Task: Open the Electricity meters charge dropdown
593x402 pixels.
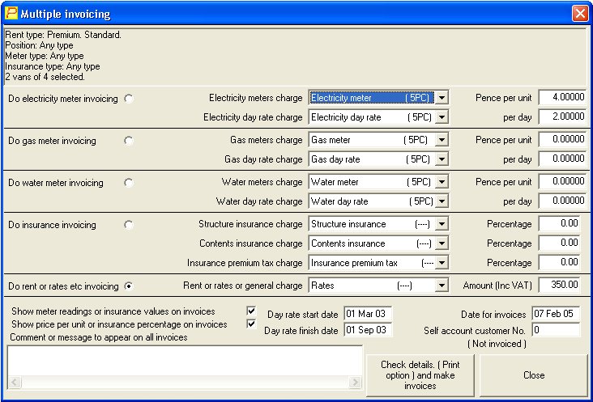Action: coord(442,98)
